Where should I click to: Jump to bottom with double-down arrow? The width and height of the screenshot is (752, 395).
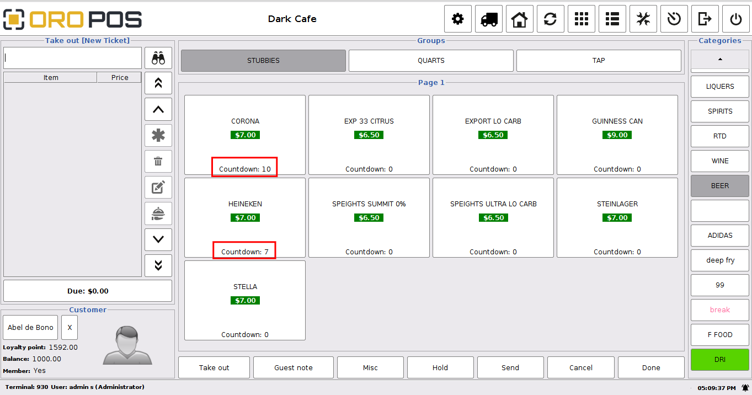(x=158, y=265)
